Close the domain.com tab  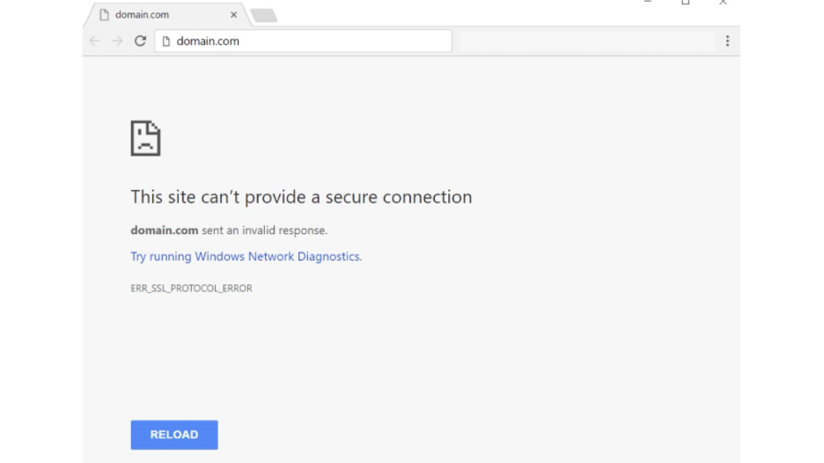233,15
